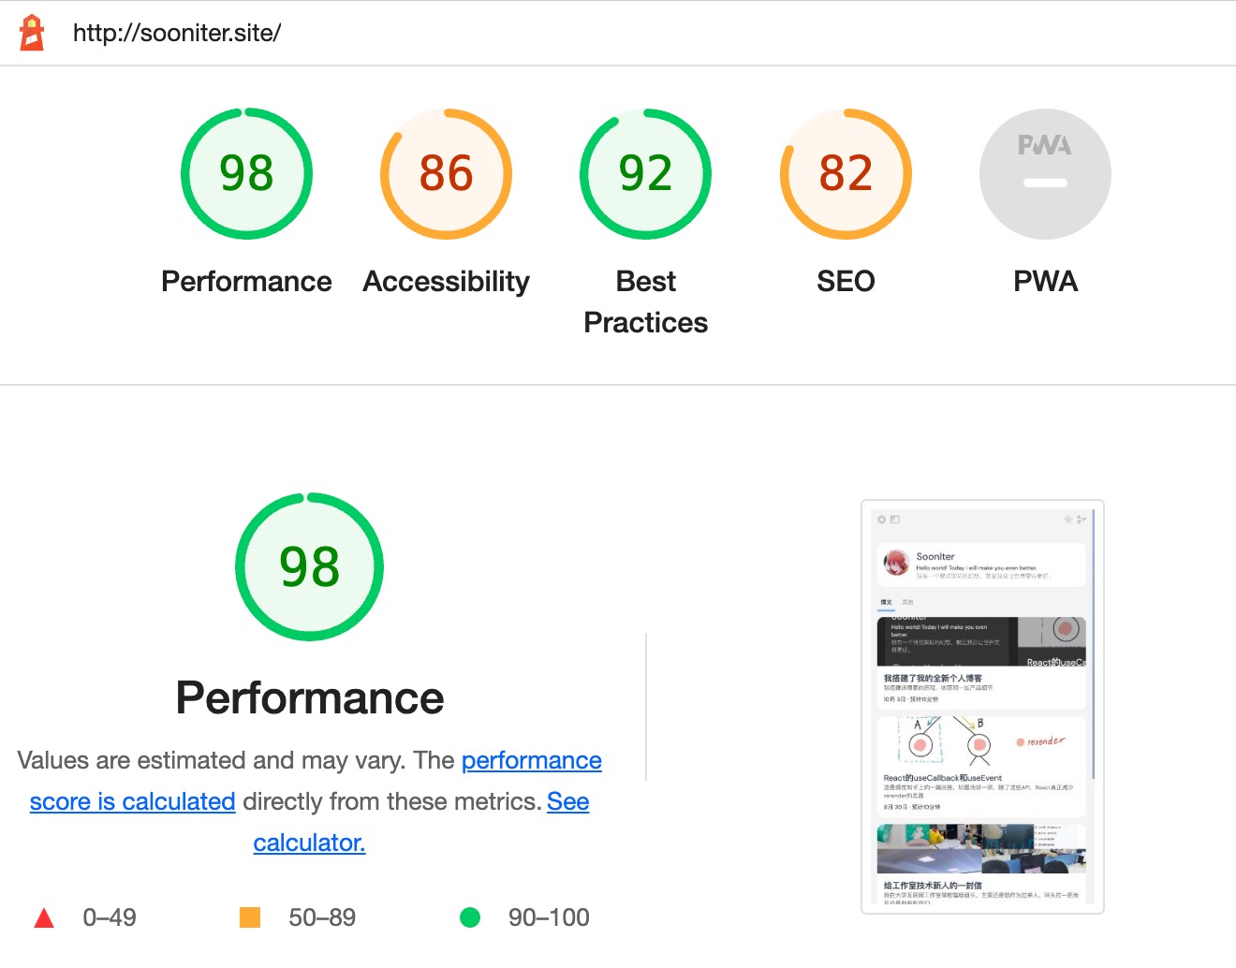
Task: Jump to the Accessibility section label
Action: tap(446, 281)
